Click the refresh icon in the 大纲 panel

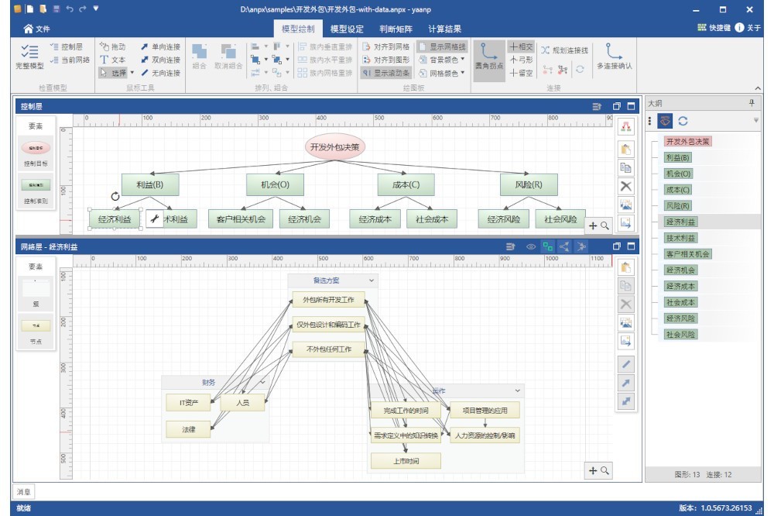pyautogui.click(x=683, y=121)
